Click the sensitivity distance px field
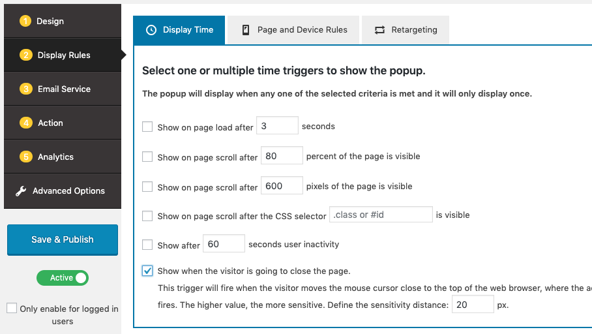 coord(473,305)
